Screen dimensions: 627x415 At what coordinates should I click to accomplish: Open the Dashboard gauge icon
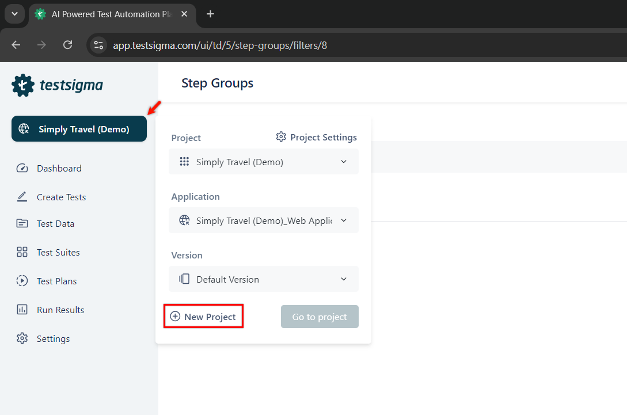[22, 168]
